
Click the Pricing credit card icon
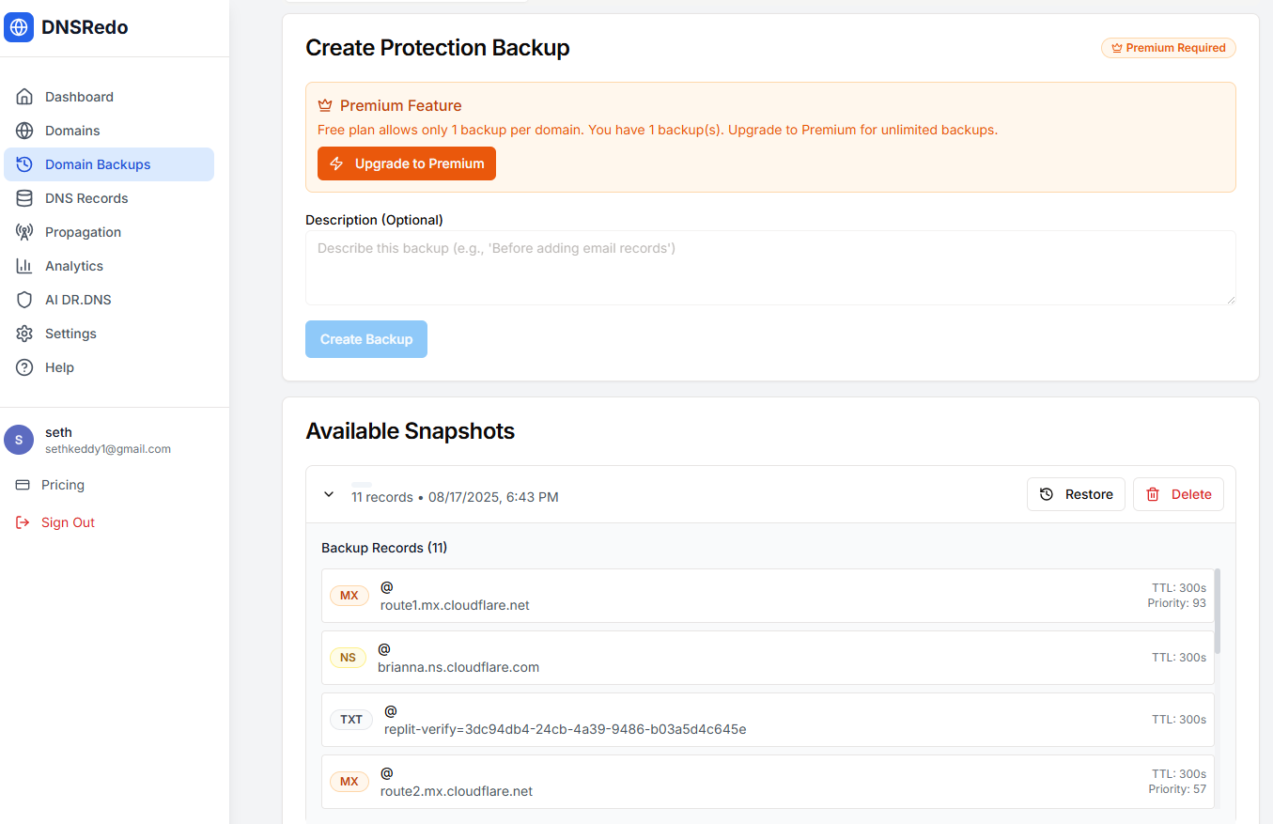click(23, 485)
